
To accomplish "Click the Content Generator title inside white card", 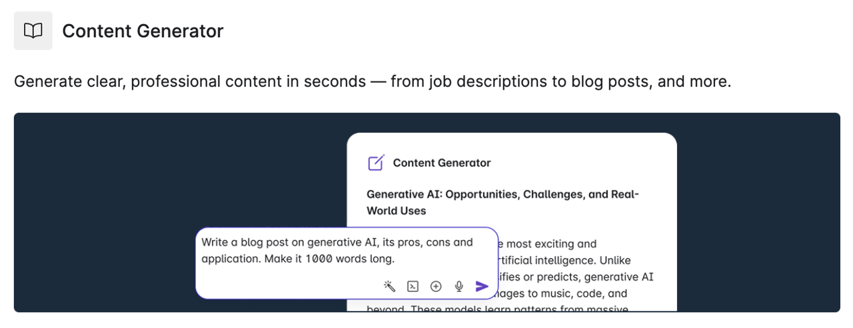I will pyautogui.click(x=441, y=163).
